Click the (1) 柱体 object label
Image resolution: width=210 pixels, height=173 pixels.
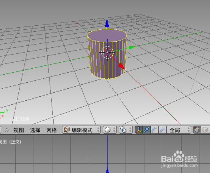(x=22, y=119)
